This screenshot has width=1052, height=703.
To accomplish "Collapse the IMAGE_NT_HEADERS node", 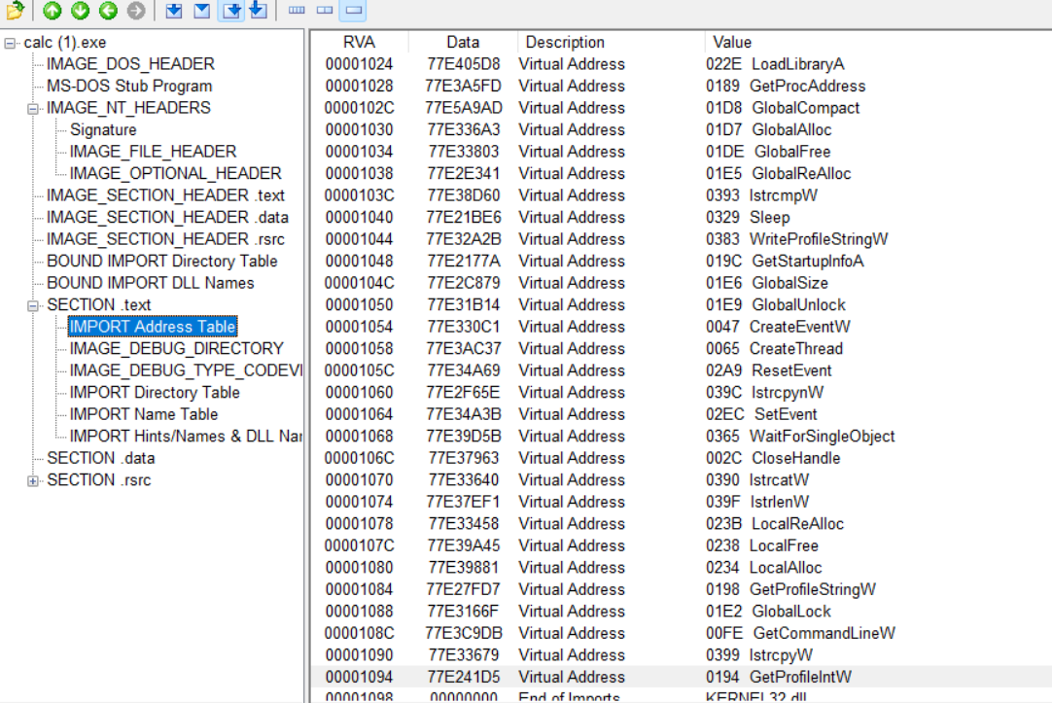I will point(32,109).
